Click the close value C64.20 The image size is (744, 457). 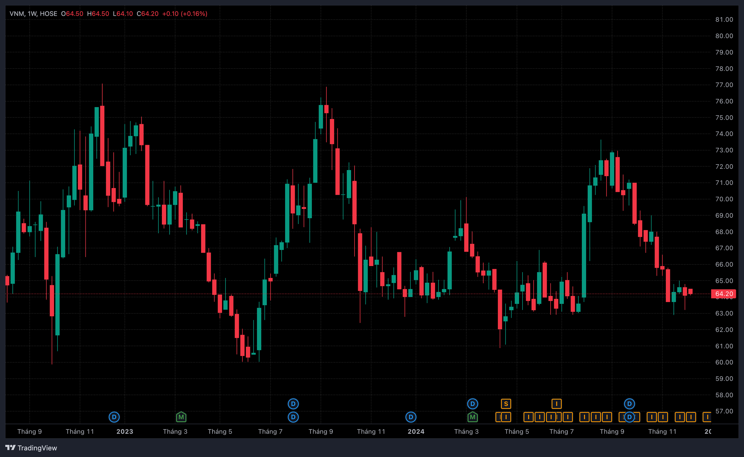pyautogui.click(x=147, y=14)
